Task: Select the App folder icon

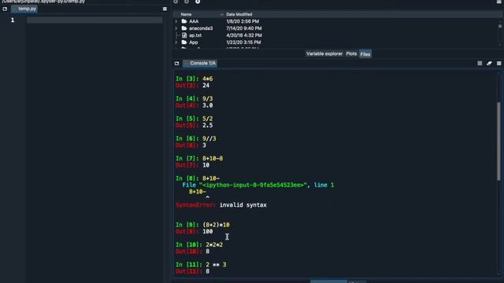Action: [x=184, y=42]
